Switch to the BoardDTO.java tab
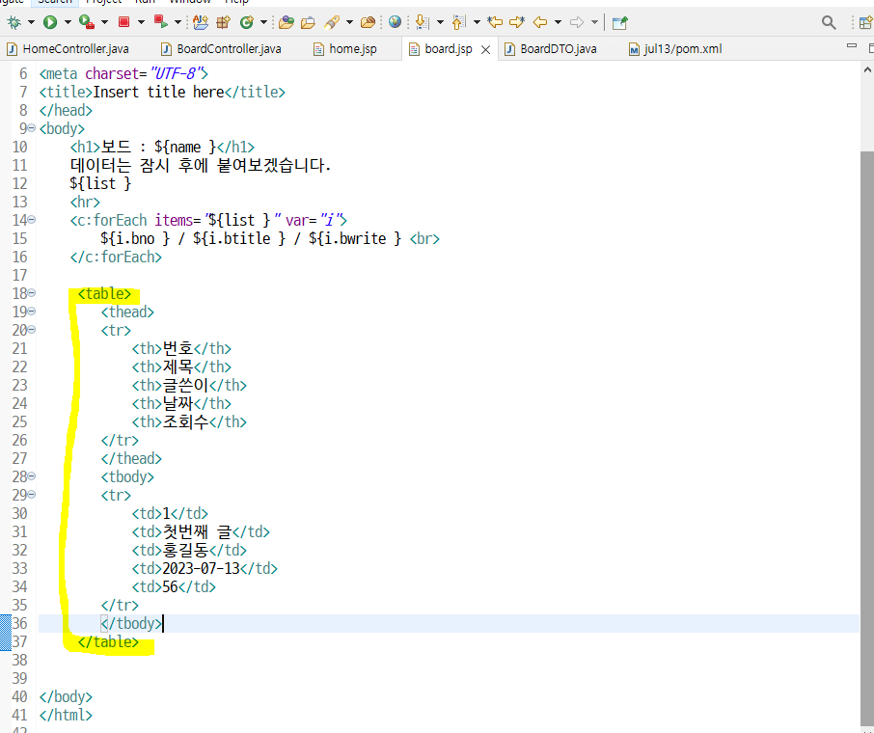Image resolution: width=874 pixels, height=733 pixels. click(551, 49)
